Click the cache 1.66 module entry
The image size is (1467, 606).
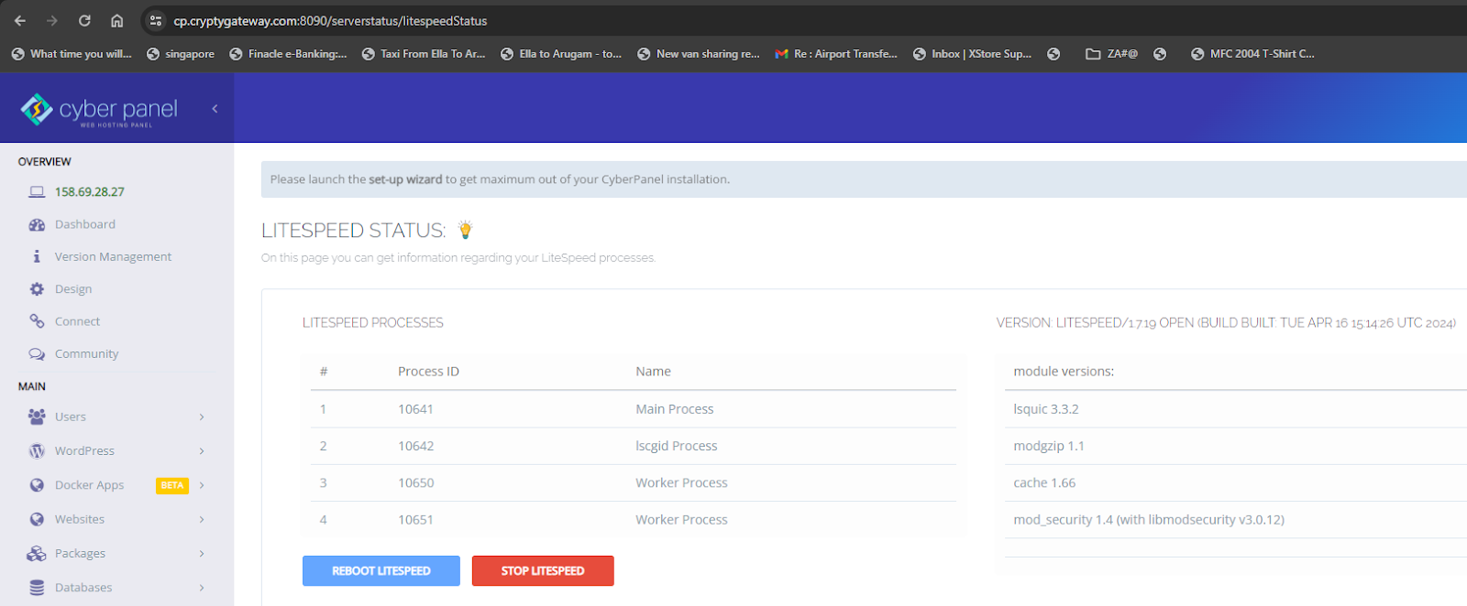point(1044,482)
